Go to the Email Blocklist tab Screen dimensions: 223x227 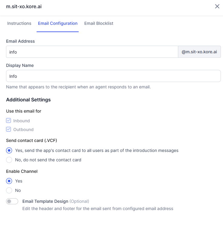tap(99, 23)
